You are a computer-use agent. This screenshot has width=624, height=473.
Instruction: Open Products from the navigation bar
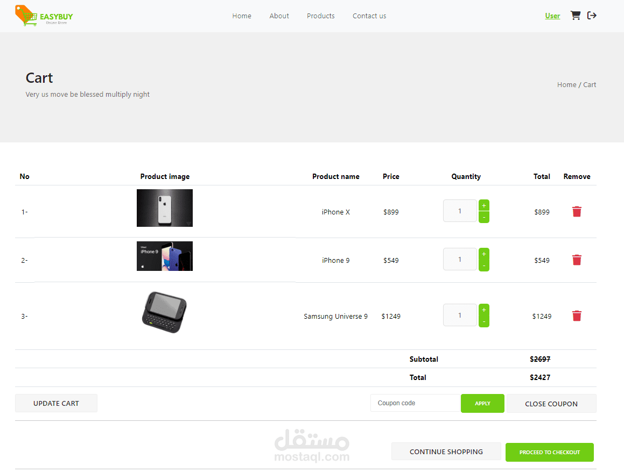320,16
